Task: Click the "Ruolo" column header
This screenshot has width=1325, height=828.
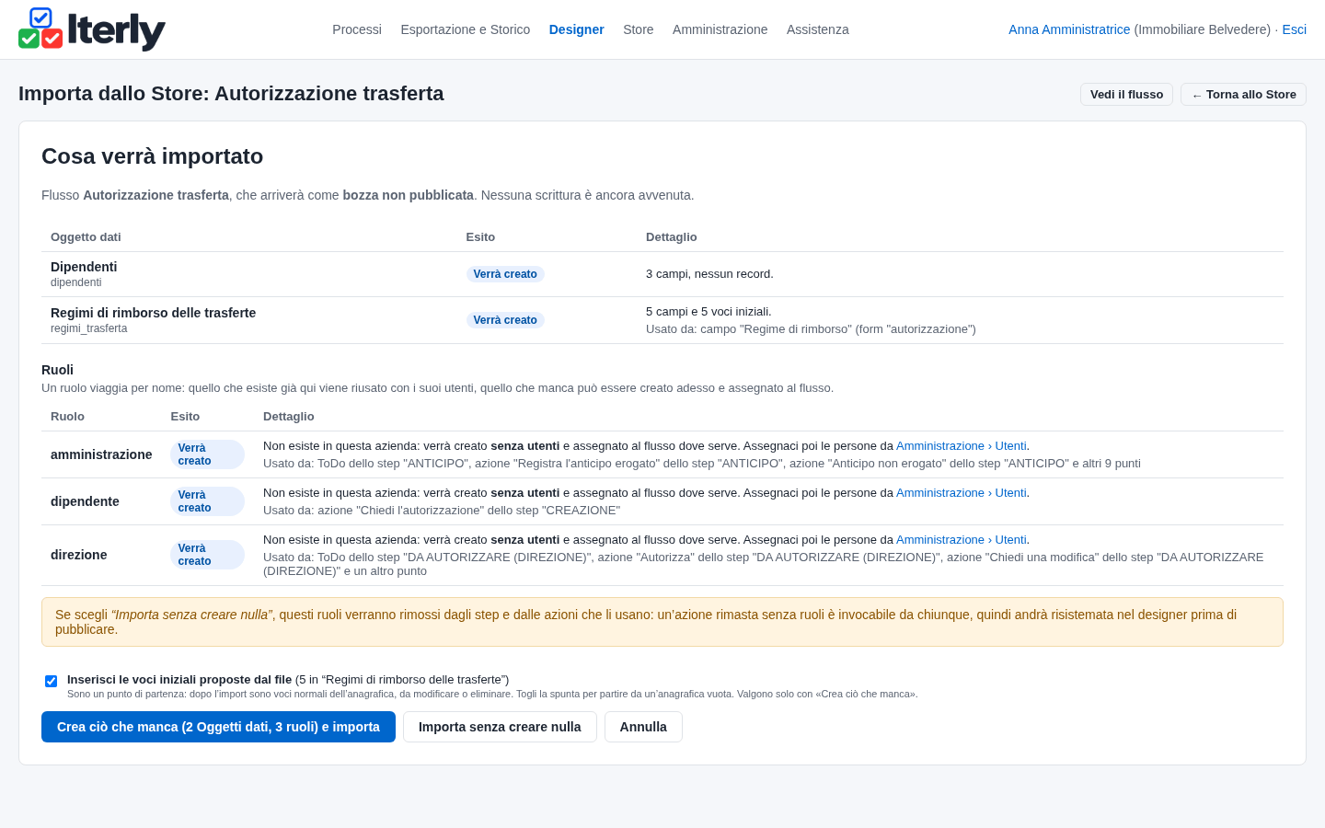Action: point(67,417)
